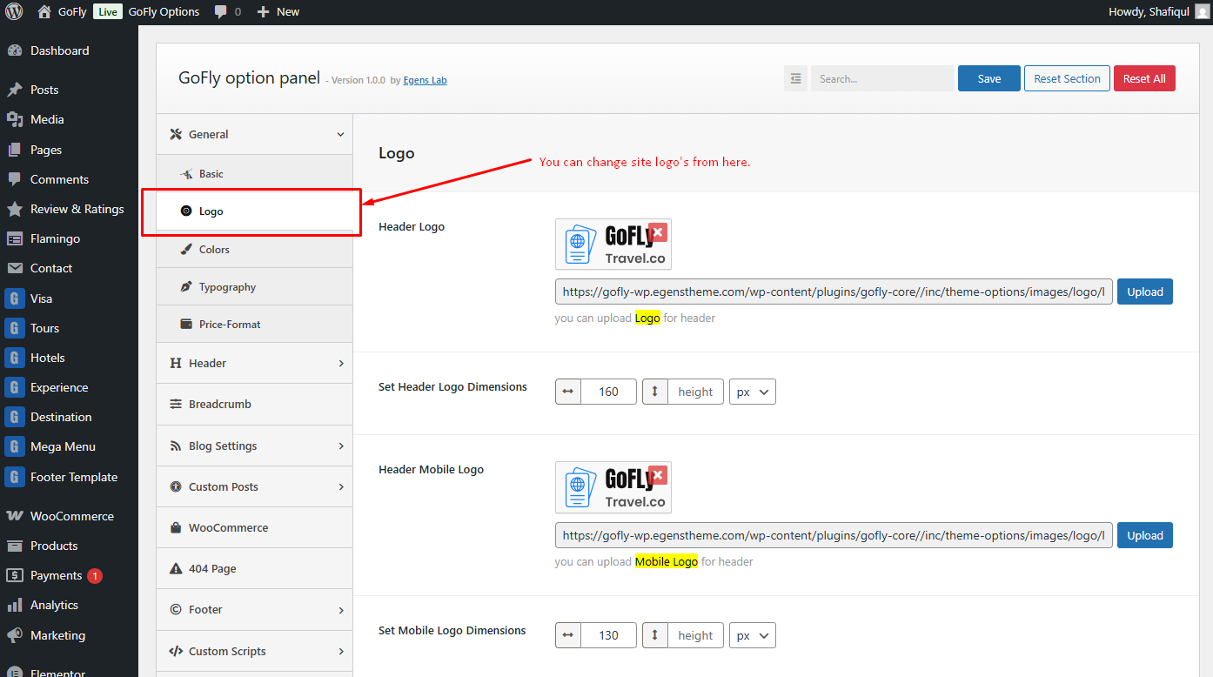The width and height of the screenshot is (1213, 677).
Task: Click the Tours G icon
Action: (14, 328)
